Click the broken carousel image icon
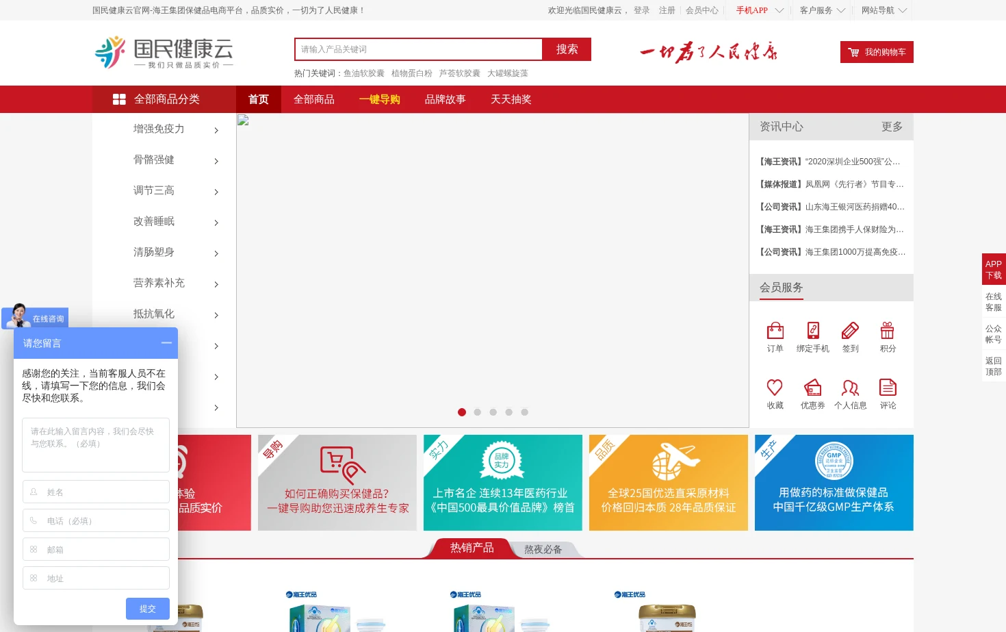The image size is (1006, 632). tap(243, 121)
